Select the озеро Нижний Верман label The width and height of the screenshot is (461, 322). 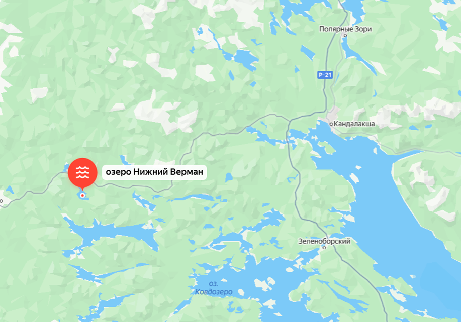154,172
